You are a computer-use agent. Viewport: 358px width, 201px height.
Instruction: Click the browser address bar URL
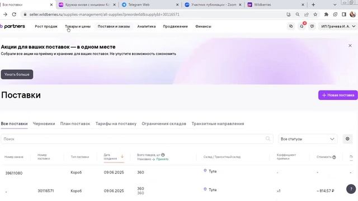click(105, 15)
